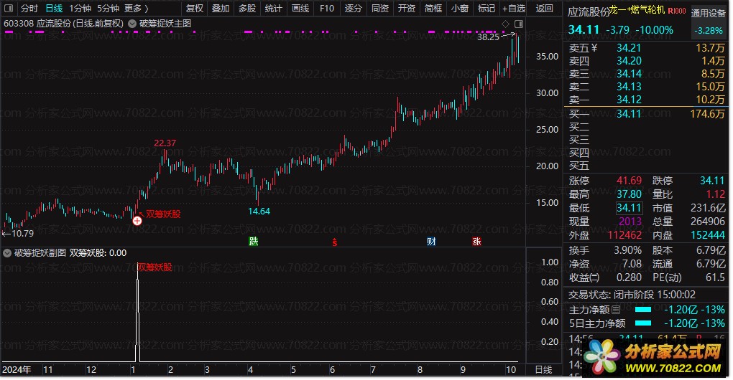This screenshot has height=380, width=733.
Task: Click the 内盘 152444 value
Action: point(708,235)
